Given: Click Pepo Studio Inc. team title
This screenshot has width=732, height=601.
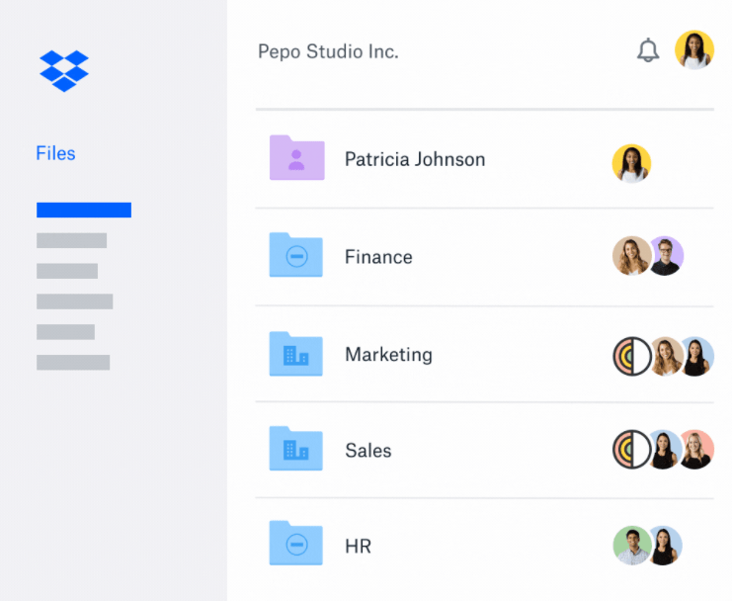Looking at the screenshot, I should [x=328, y=51].
